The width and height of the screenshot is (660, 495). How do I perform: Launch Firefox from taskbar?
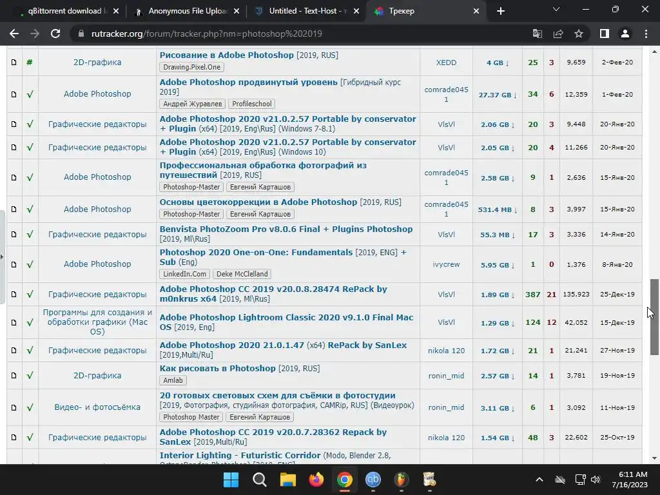(x=316, y=480)
